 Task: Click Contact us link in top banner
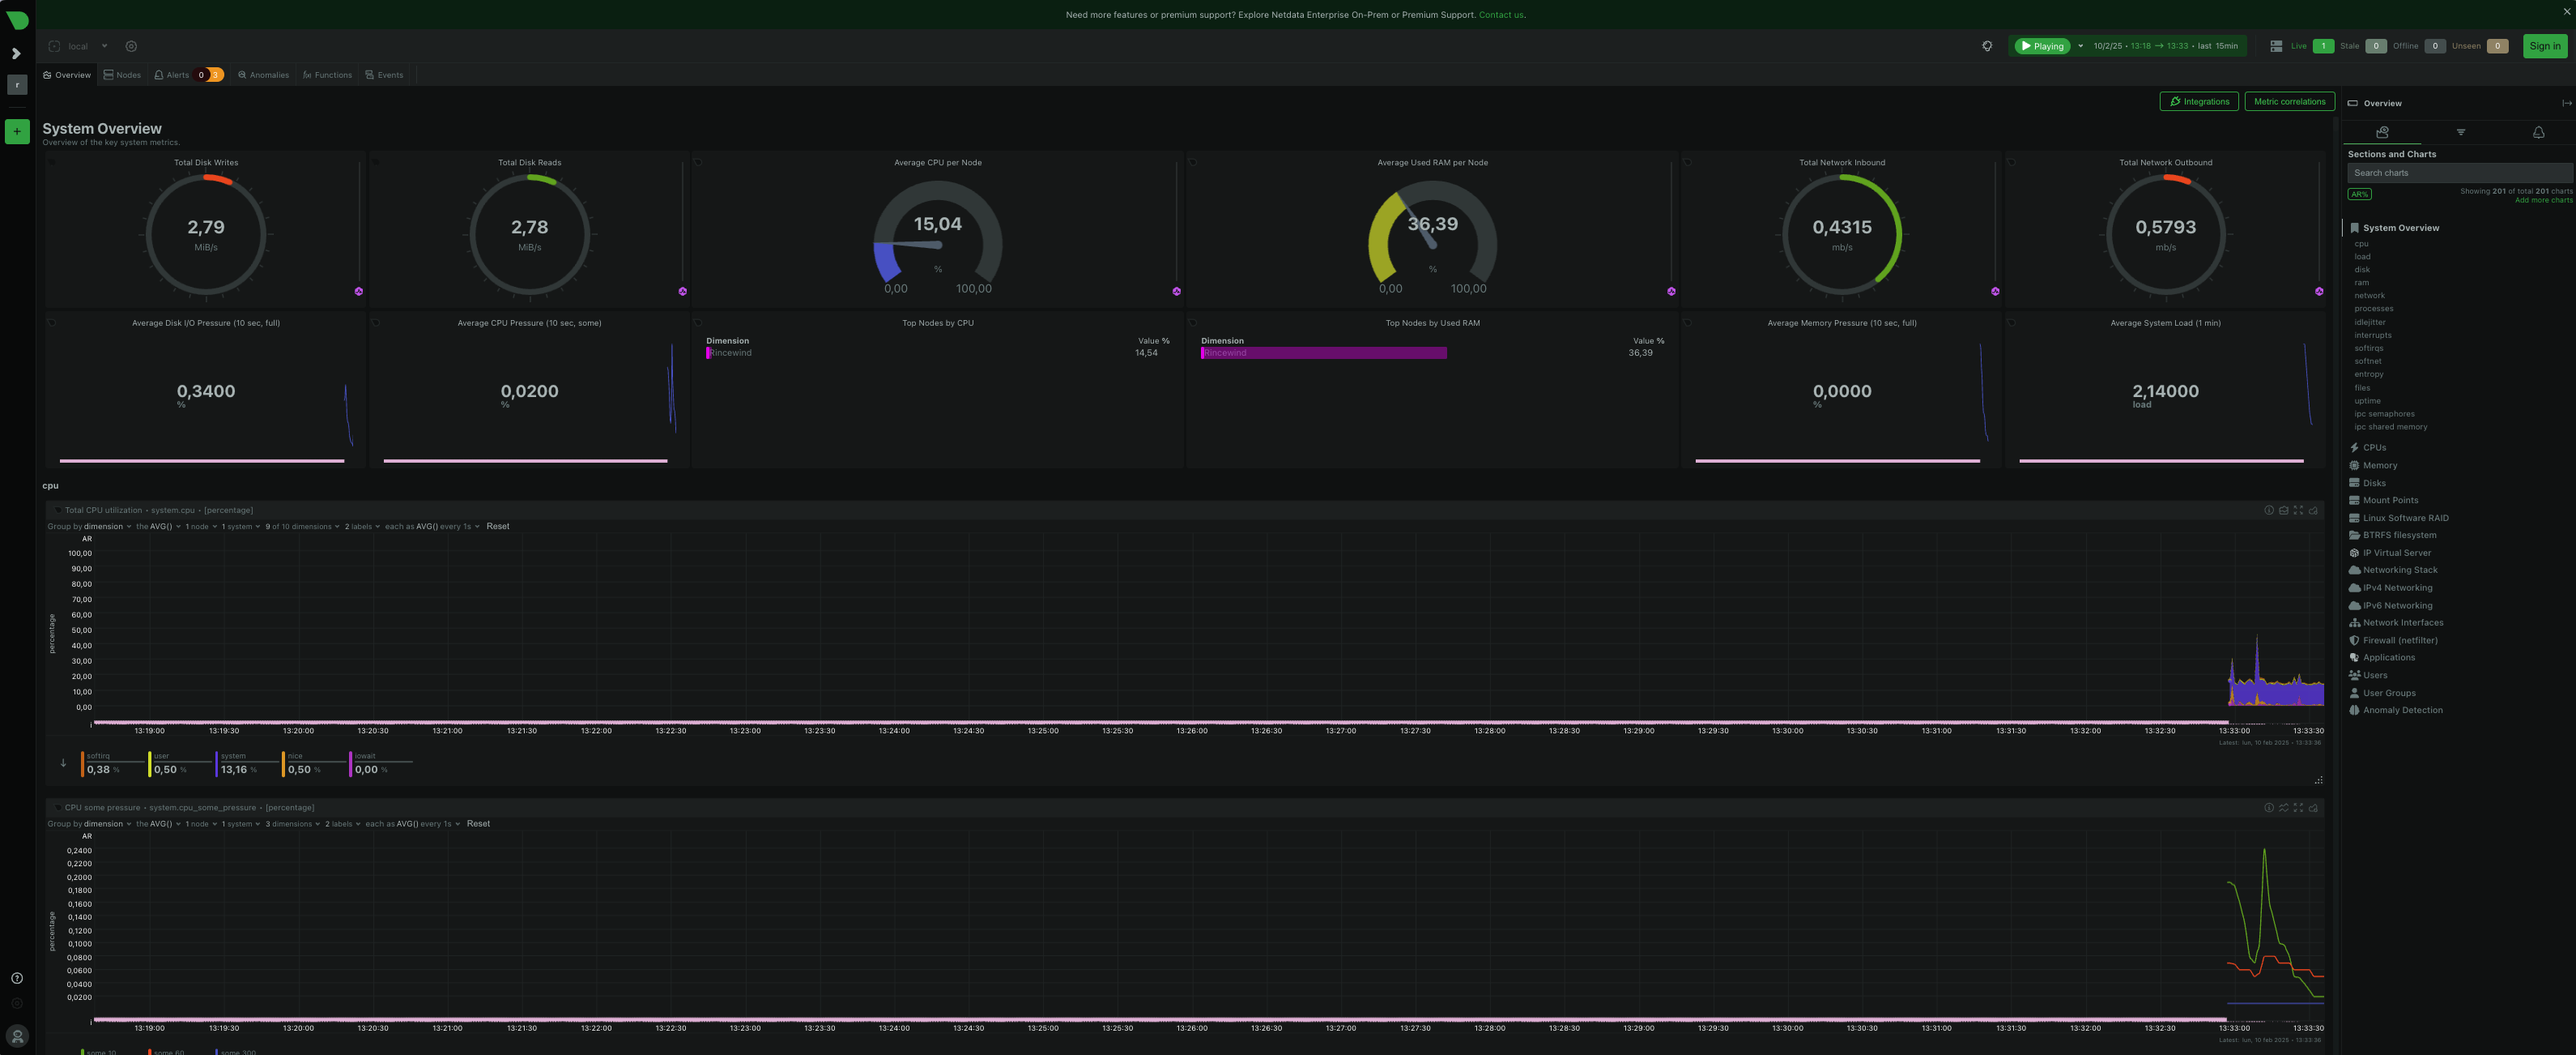(1501, 15)
